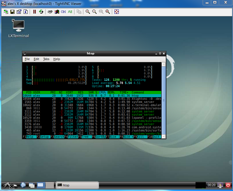233x191 pixels.
Task: Select the /system/bin/surfa process row
Action: point(92,130)
